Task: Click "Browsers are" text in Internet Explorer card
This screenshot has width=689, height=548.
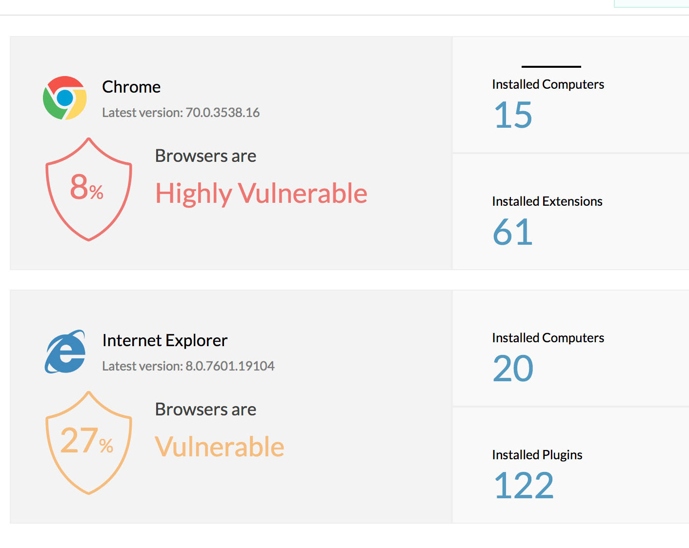Action: tap(205, 410)
